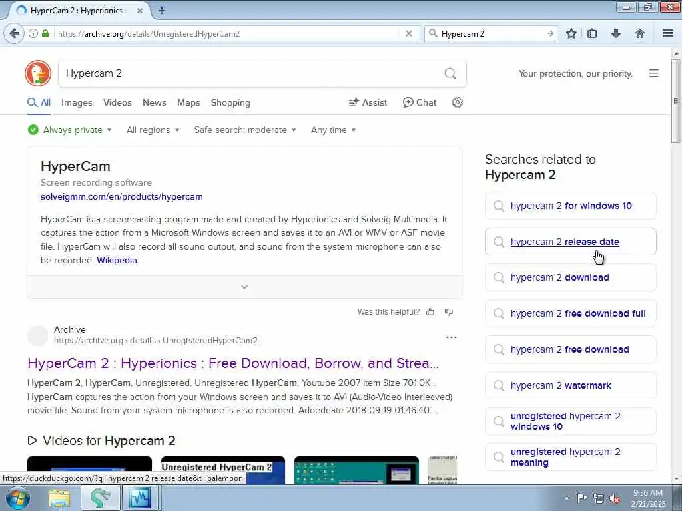
Task: Open Pale Moon browser taskbar icon
Action: click(x=101, y=498)
